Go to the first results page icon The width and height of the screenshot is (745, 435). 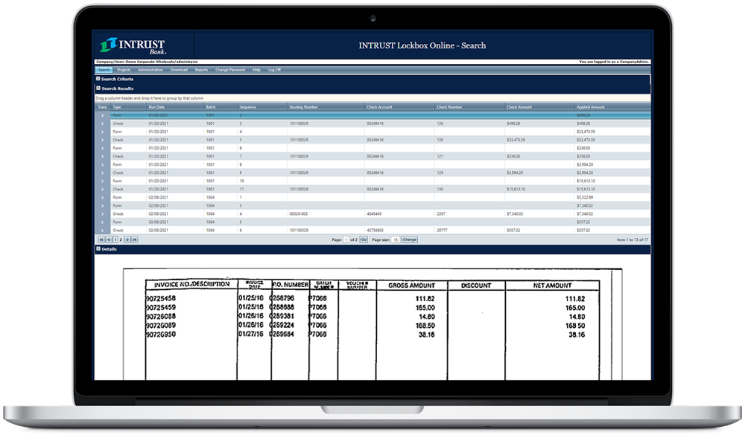[102, 239]
